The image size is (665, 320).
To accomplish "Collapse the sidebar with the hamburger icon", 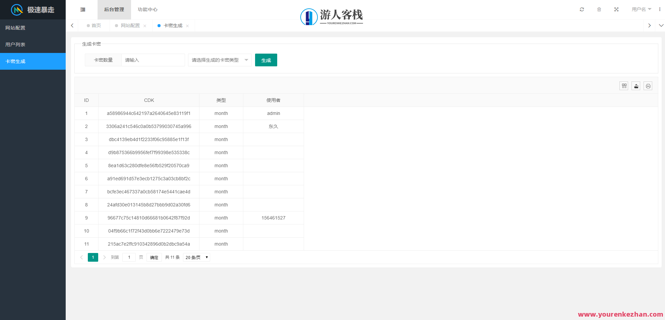I will pyautogui.click(x=83, y=9).
